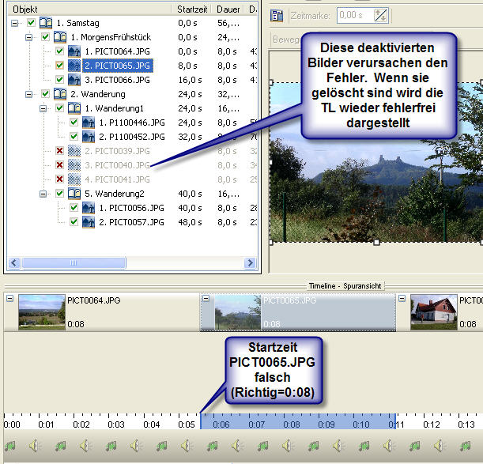Click the PICT0065.JPG thumbnail in timeline
This screenshot has width=483, height=464.
pyautogui.click(x=237, y=312)
